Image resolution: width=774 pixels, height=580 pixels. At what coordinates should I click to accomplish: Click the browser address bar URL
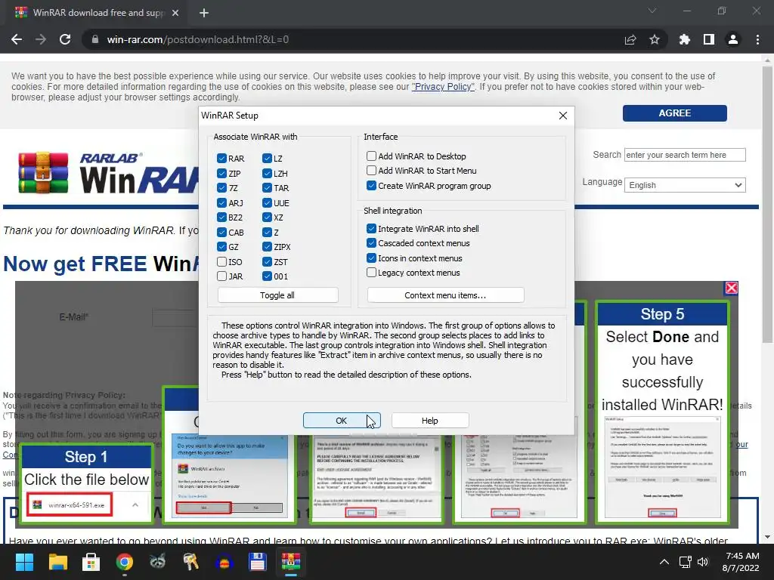(x=197, y=39)
